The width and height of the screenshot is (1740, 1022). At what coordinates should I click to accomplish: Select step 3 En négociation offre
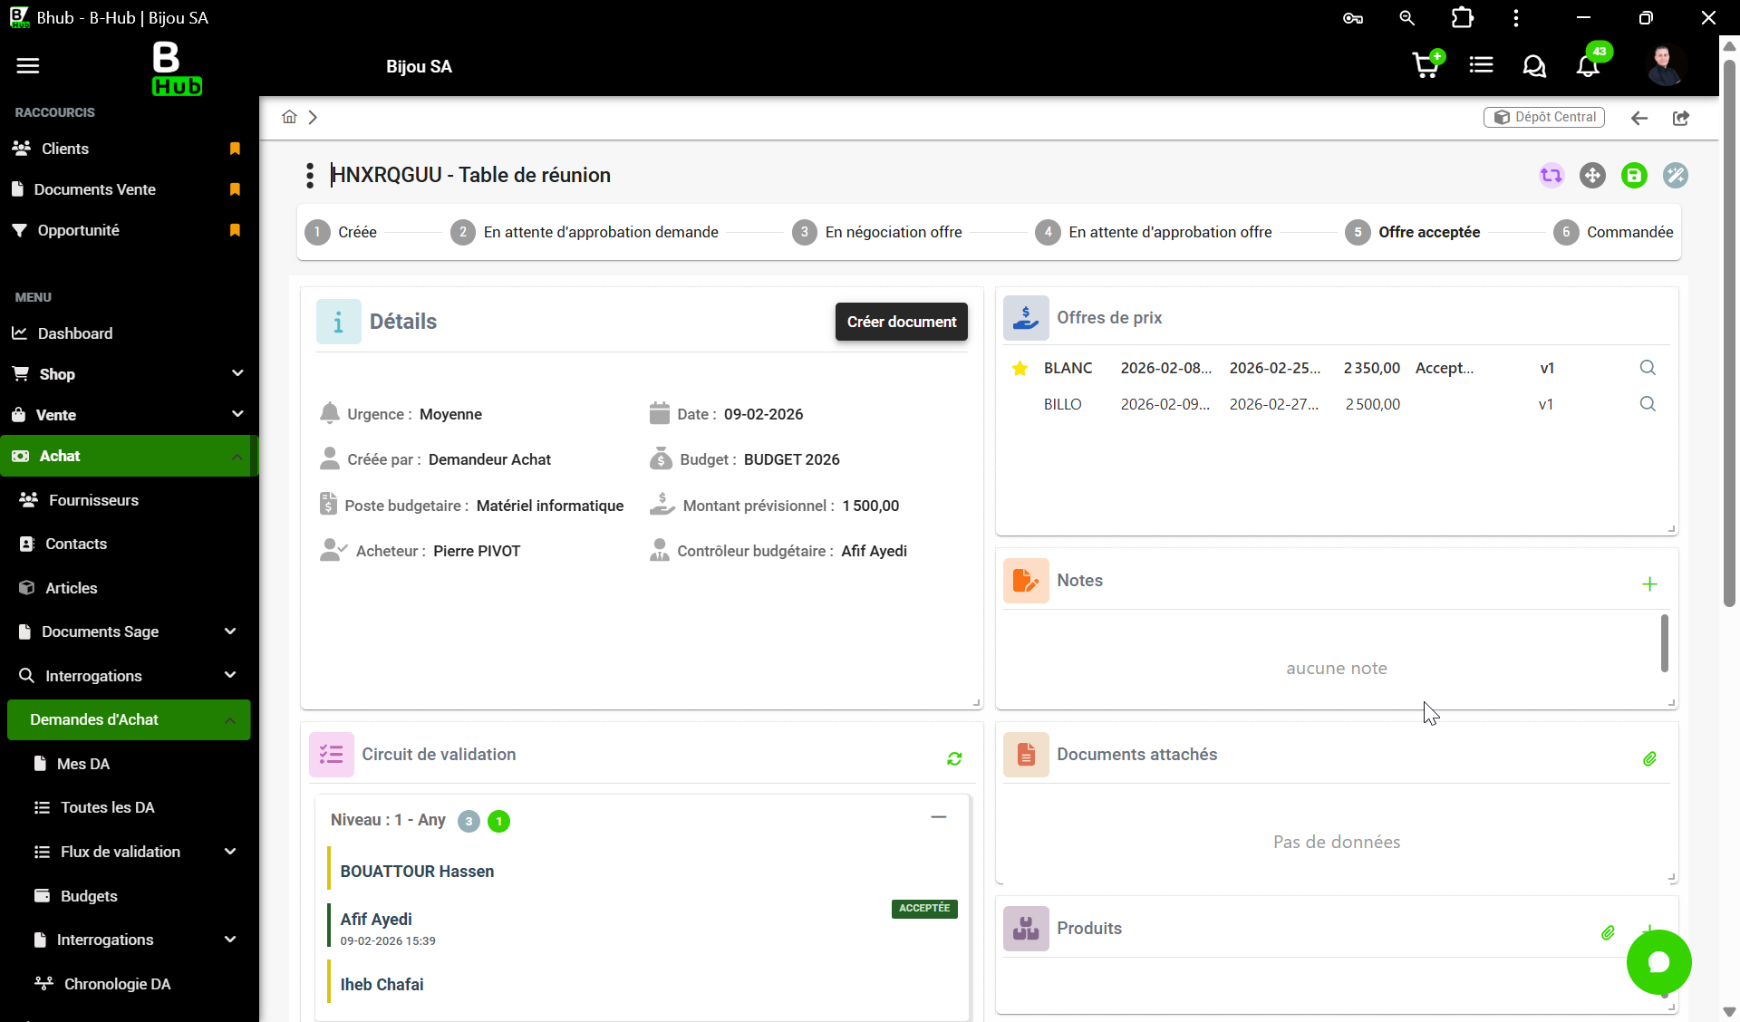(x=876, y=232)
